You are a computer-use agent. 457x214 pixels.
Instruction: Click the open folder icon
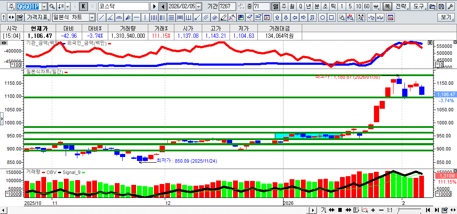pos(432,7)
